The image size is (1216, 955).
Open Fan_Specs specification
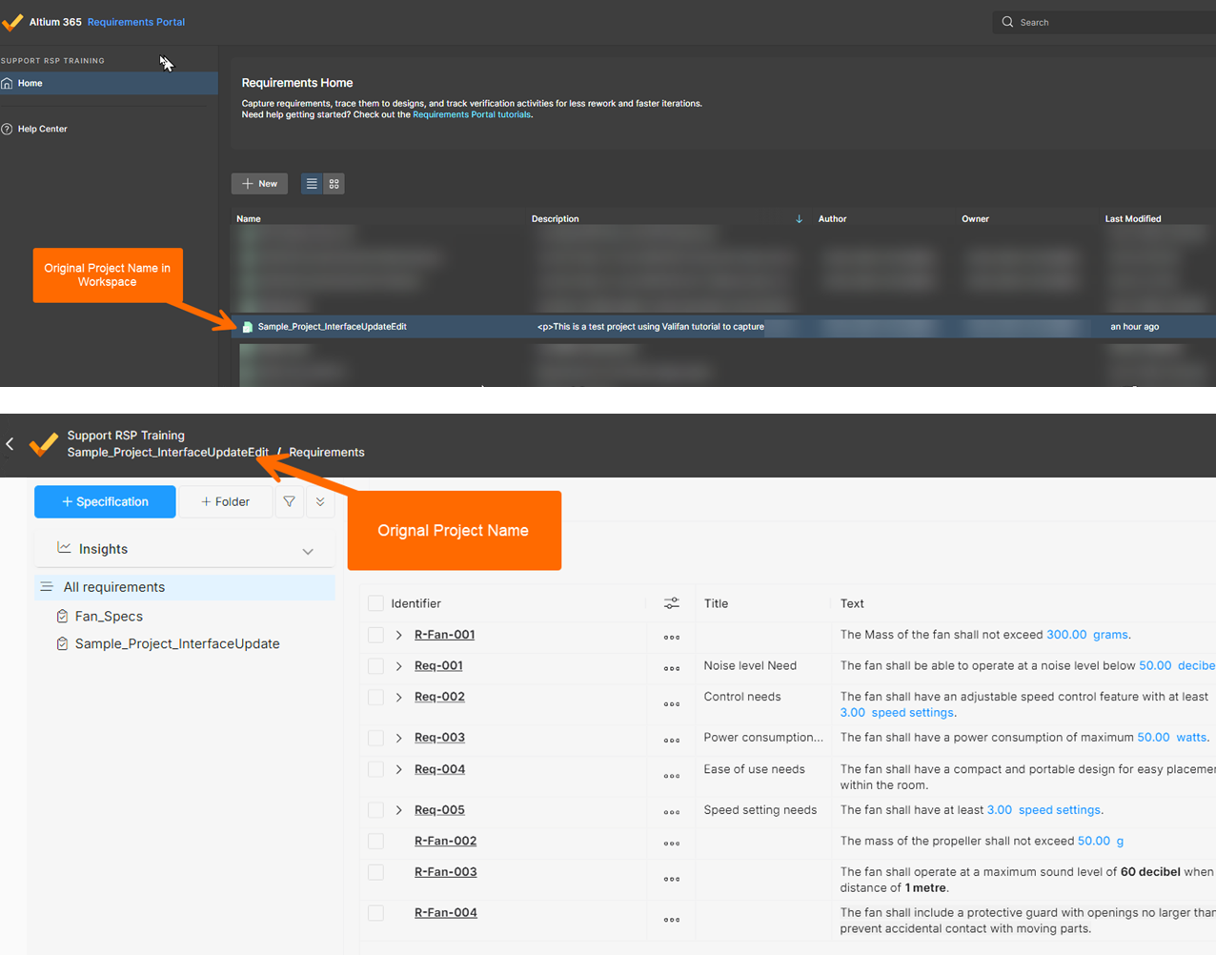109,616
